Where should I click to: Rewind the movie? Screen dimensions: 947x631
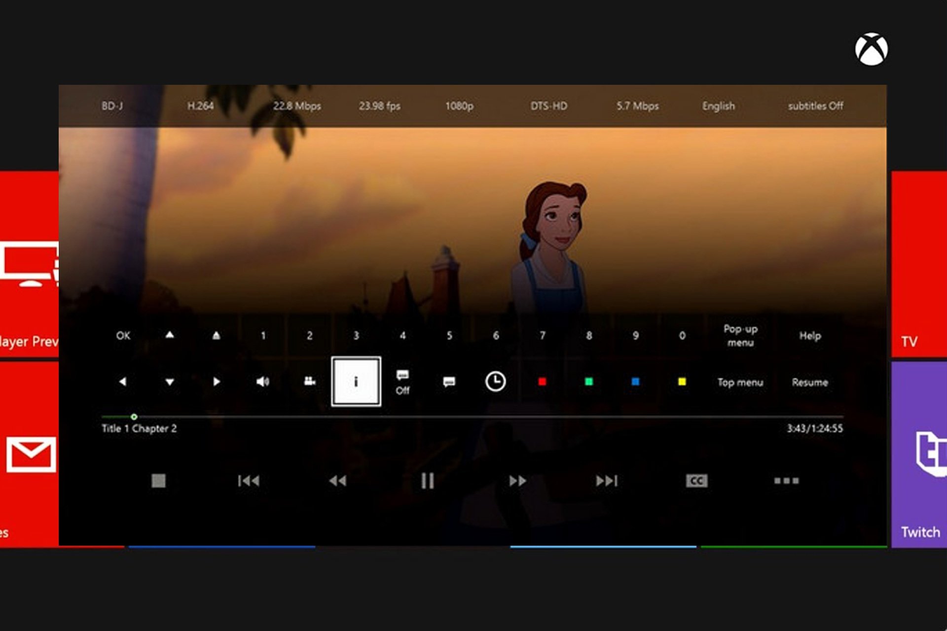coord(338,481)
